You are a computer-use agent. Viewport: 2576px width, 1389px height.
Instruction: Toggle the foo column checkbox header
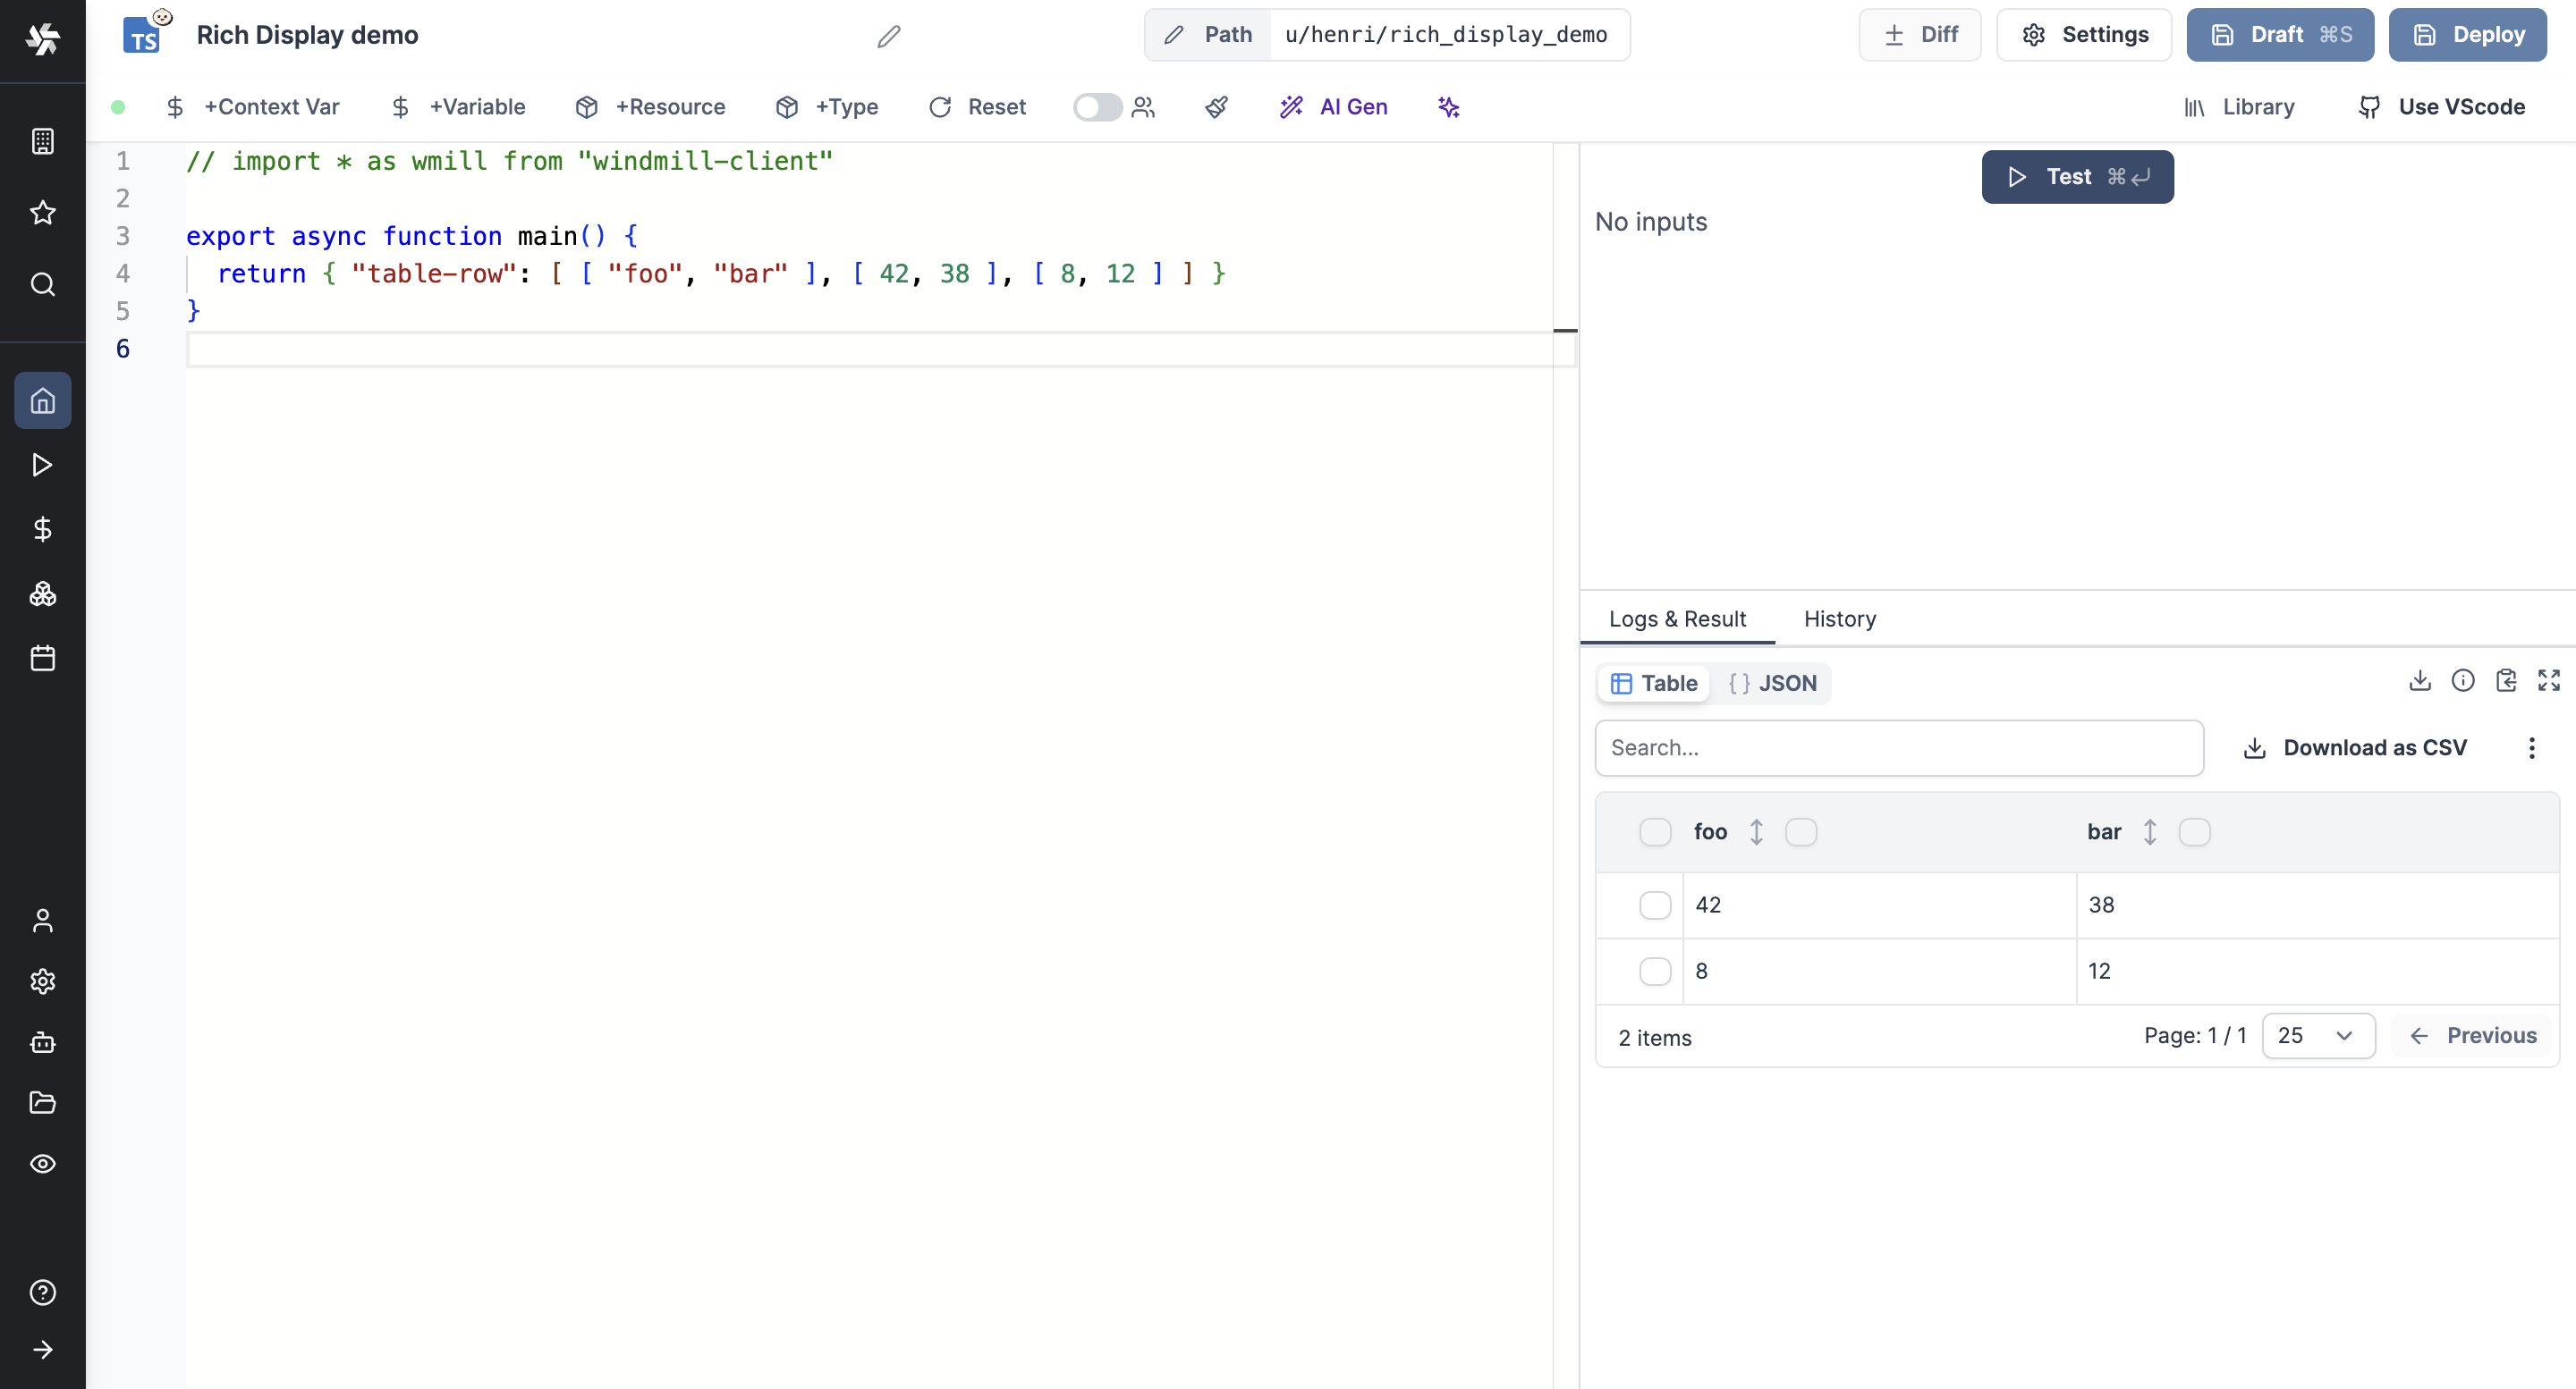[1799, 831]
